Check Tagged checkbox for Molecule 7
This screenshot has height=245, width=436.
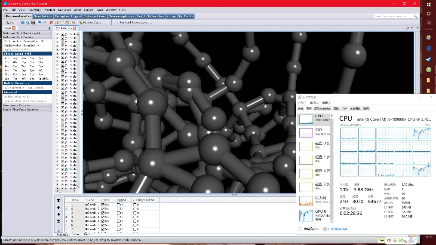click(x=118, y=229)
